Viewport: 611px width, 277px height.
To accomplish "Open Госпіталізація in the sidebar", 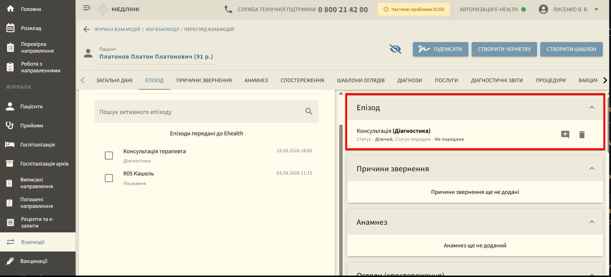I will tap(38, 144).
